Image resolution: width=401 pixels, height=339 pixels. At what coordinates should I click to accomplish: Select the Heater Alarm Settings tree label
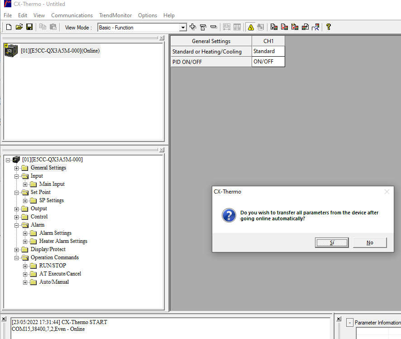tap(63, 241)
